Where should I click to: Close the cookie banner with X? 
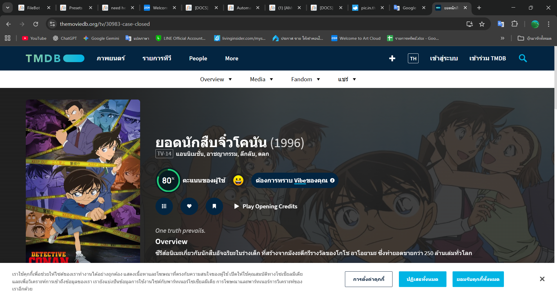542,279
